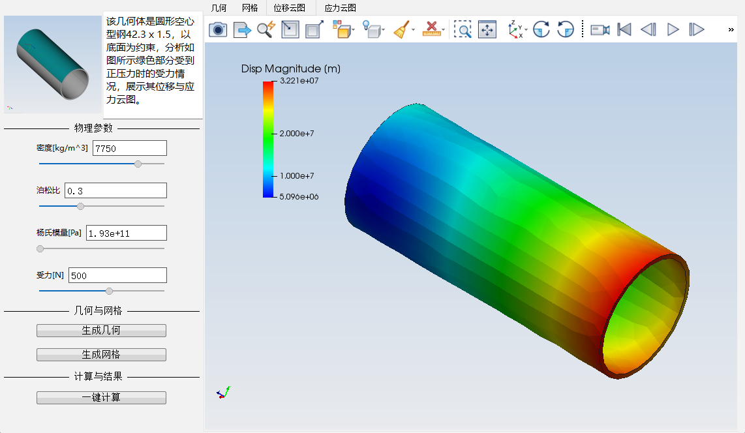Jump to first frame of animation
Image resolution: width=745 pixels, height=433 pixels.
(624, 29)
